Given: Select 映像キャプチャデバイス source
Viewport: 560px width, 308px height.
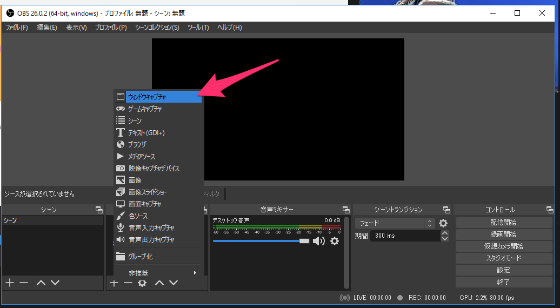Looking at the screenshot, I should click(x=158, y=169).
